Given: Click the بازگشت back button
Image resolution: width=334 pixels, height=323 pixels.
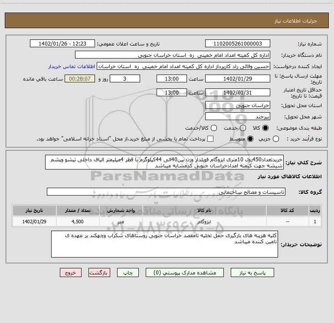Looking at the screenshot, I should [99, 273].
